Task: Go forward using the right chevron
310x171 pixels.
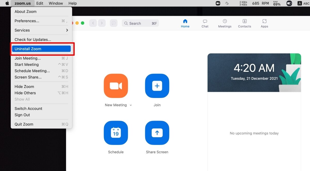Action: tap(102, 23)
